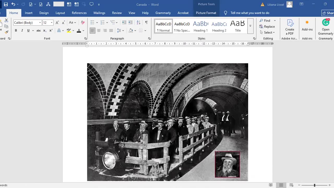
Task: Click the Format Painter brush icon
Action: pyautogui.click(x=7, y=32)
